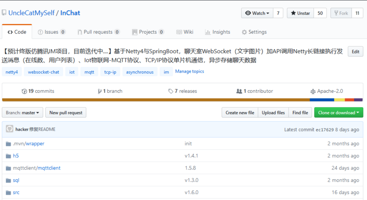Click the tag icon beside 7 releases
The width and height of the screenshot is (367, 200).
click(x=171, y=91)
